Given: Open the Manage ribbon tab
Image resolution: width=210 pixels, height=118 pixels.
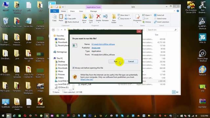Looking at the screenshot, I should tap(94, 11).
